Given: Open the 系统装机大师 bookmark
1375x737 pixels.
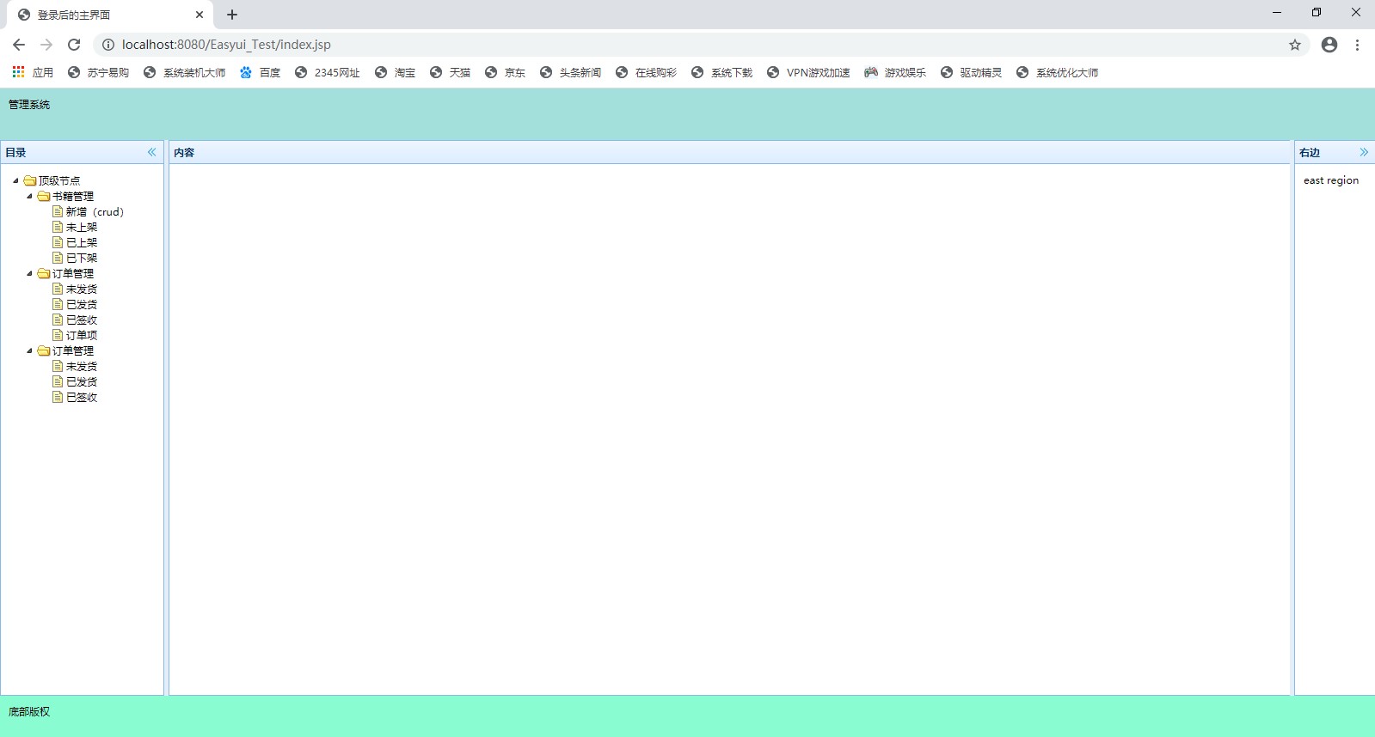Looking at the screenshot, I should click(x=184, y=72).
